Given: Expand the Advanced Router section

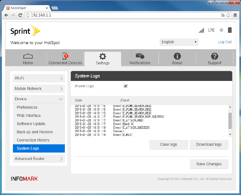Looking at the screenshot, I should pyautogui.click(x=39, y=158).
